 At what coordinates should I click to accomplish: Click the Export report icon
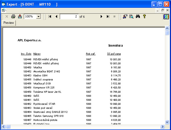[20, 16]
